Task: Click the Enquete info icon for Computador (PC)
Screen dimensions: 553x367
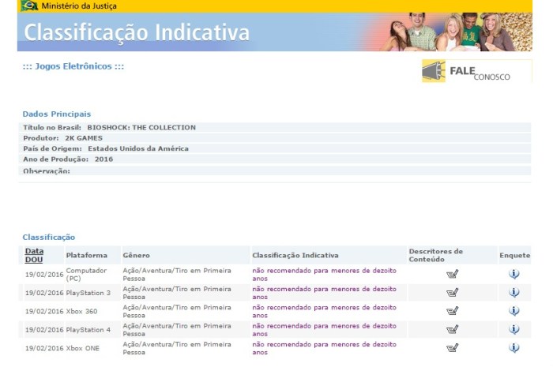Action: click(x=513, y=274)
